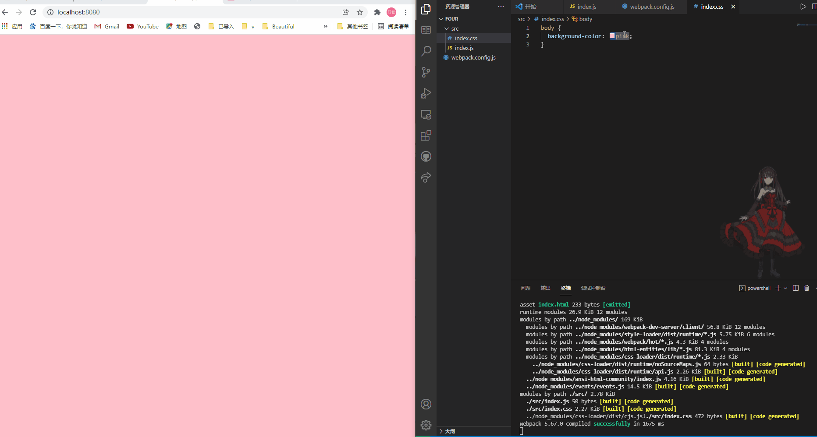Image resolution: width=817 pixels, height=437 pixels.
Task: Split the terminal panel
Action: click(796, 288)
